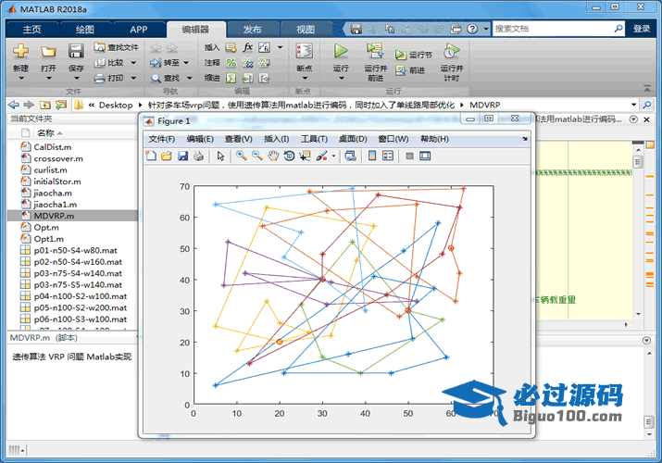Click the Login (登录) button

(642, 29)
